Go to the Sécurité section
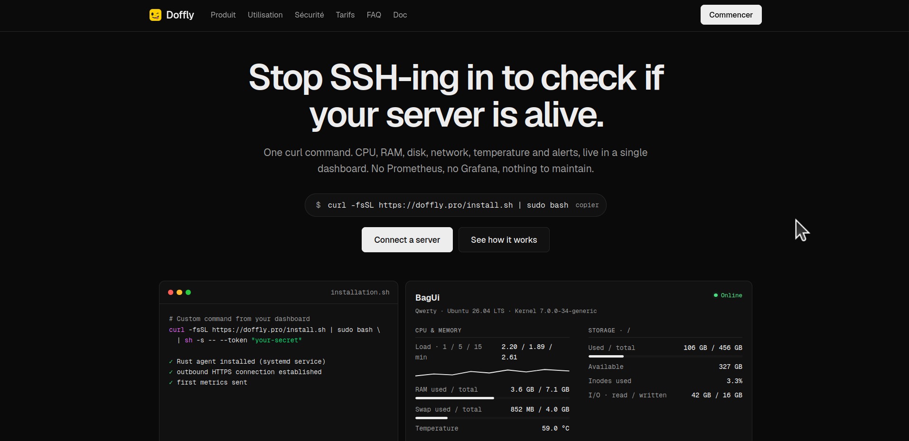909x441 pixels. click(x=309, y=15)
